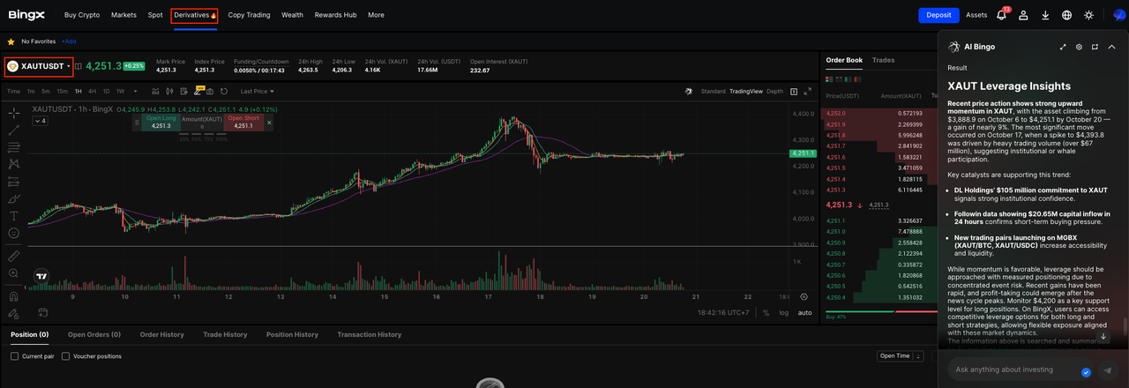This screenshot has width=1129, height=388.
Task: Switch theme using the sun icon
Action: pyautogui.click(x=1088, y=15)
